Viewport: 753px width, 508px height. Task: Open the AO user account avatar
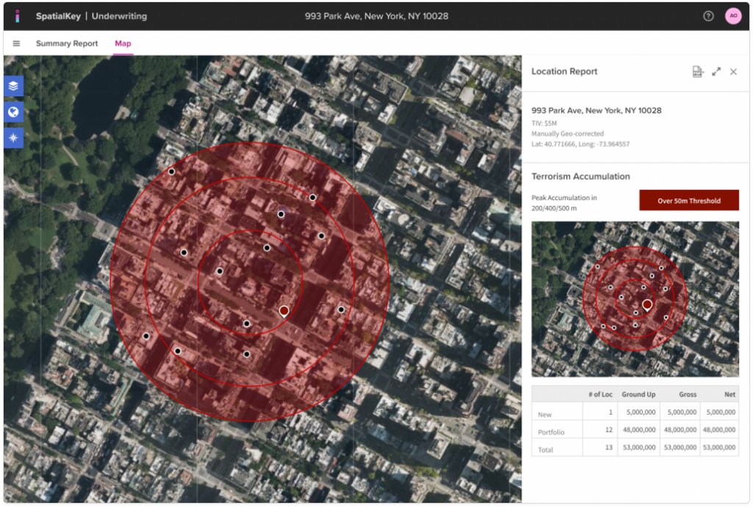point(733,15)
